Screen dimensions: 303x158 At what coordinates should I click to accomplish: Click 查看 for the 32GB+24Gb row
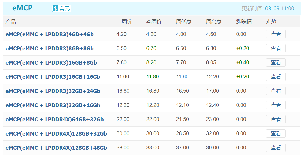click(x=276, y=91)
